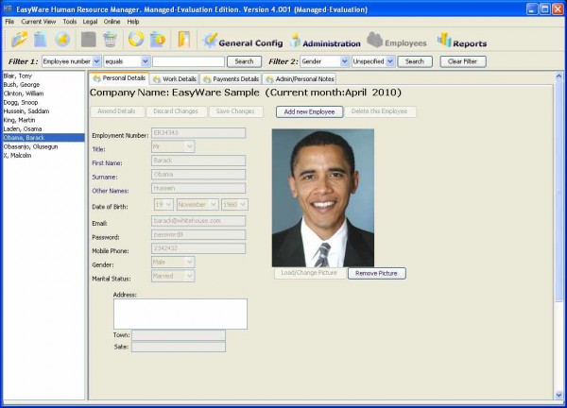Click Add new Employee button
Screen dimensions: 567x408
[309, 111]
